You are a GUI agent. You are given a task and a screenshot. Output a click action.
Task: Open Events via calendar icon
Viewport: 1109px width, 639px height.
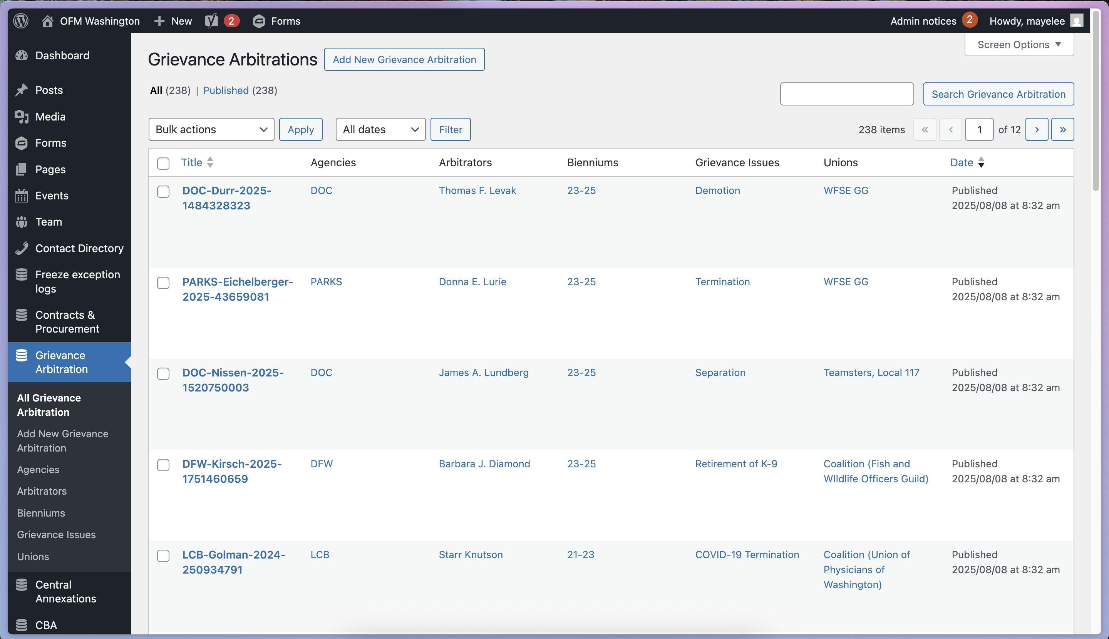tap(21, 196)
